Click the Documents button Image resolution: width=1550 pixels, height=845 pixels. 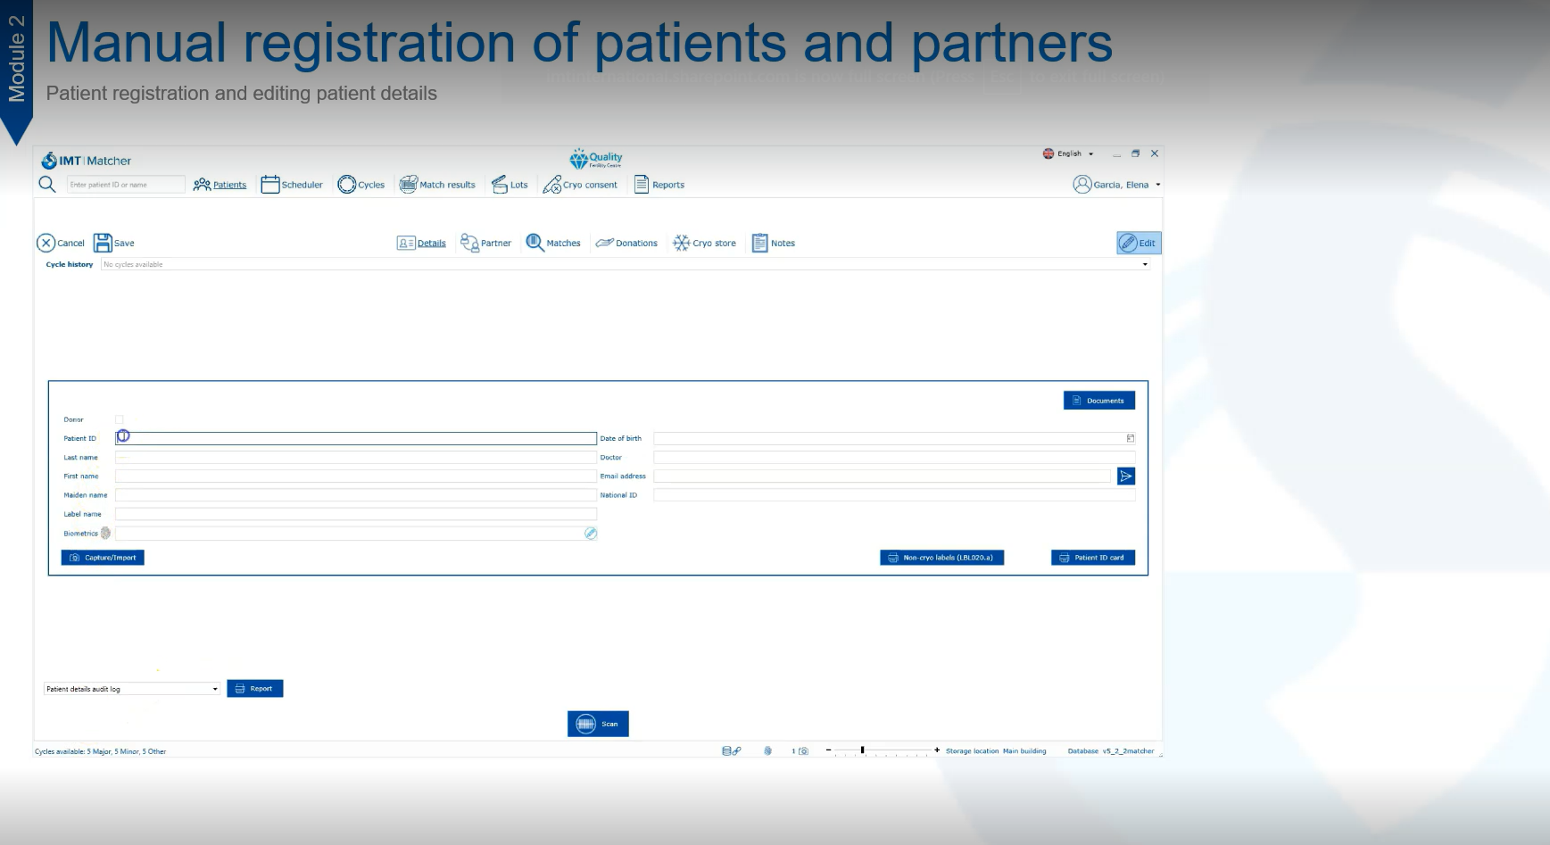coord(1098,401)
